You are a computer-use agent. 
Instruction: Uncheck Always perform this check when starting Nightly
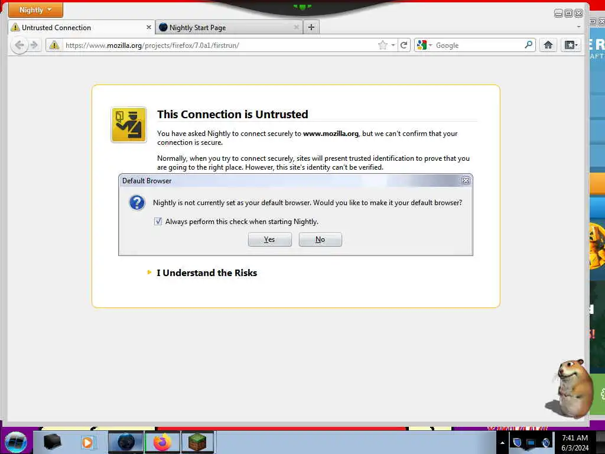pos(158,221)
